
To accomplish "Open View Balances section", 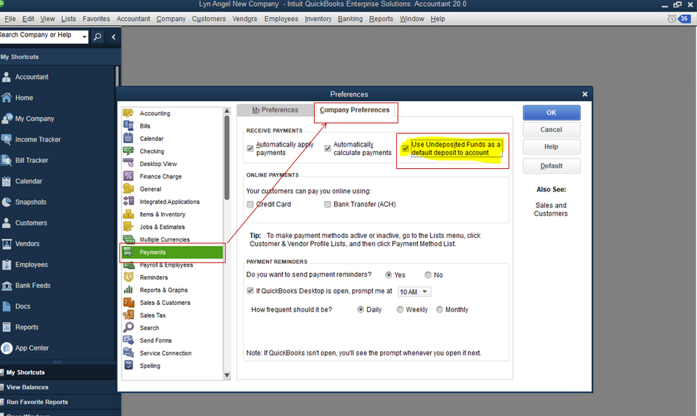I will tap(27, 387).
